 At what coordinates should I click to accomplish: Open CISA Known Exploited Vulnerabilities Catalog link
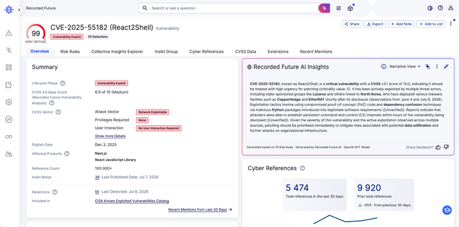132,201
